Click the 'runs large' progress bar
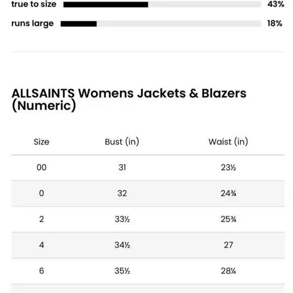The width and height of the screenshot is (293, 293). click(161, 24)
